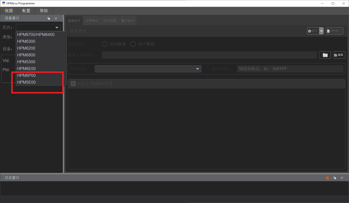Image resolution: width=349 pixels, height=203 pixels.
Task: Select HPM6200 chip option
Action: click(41, 48)
